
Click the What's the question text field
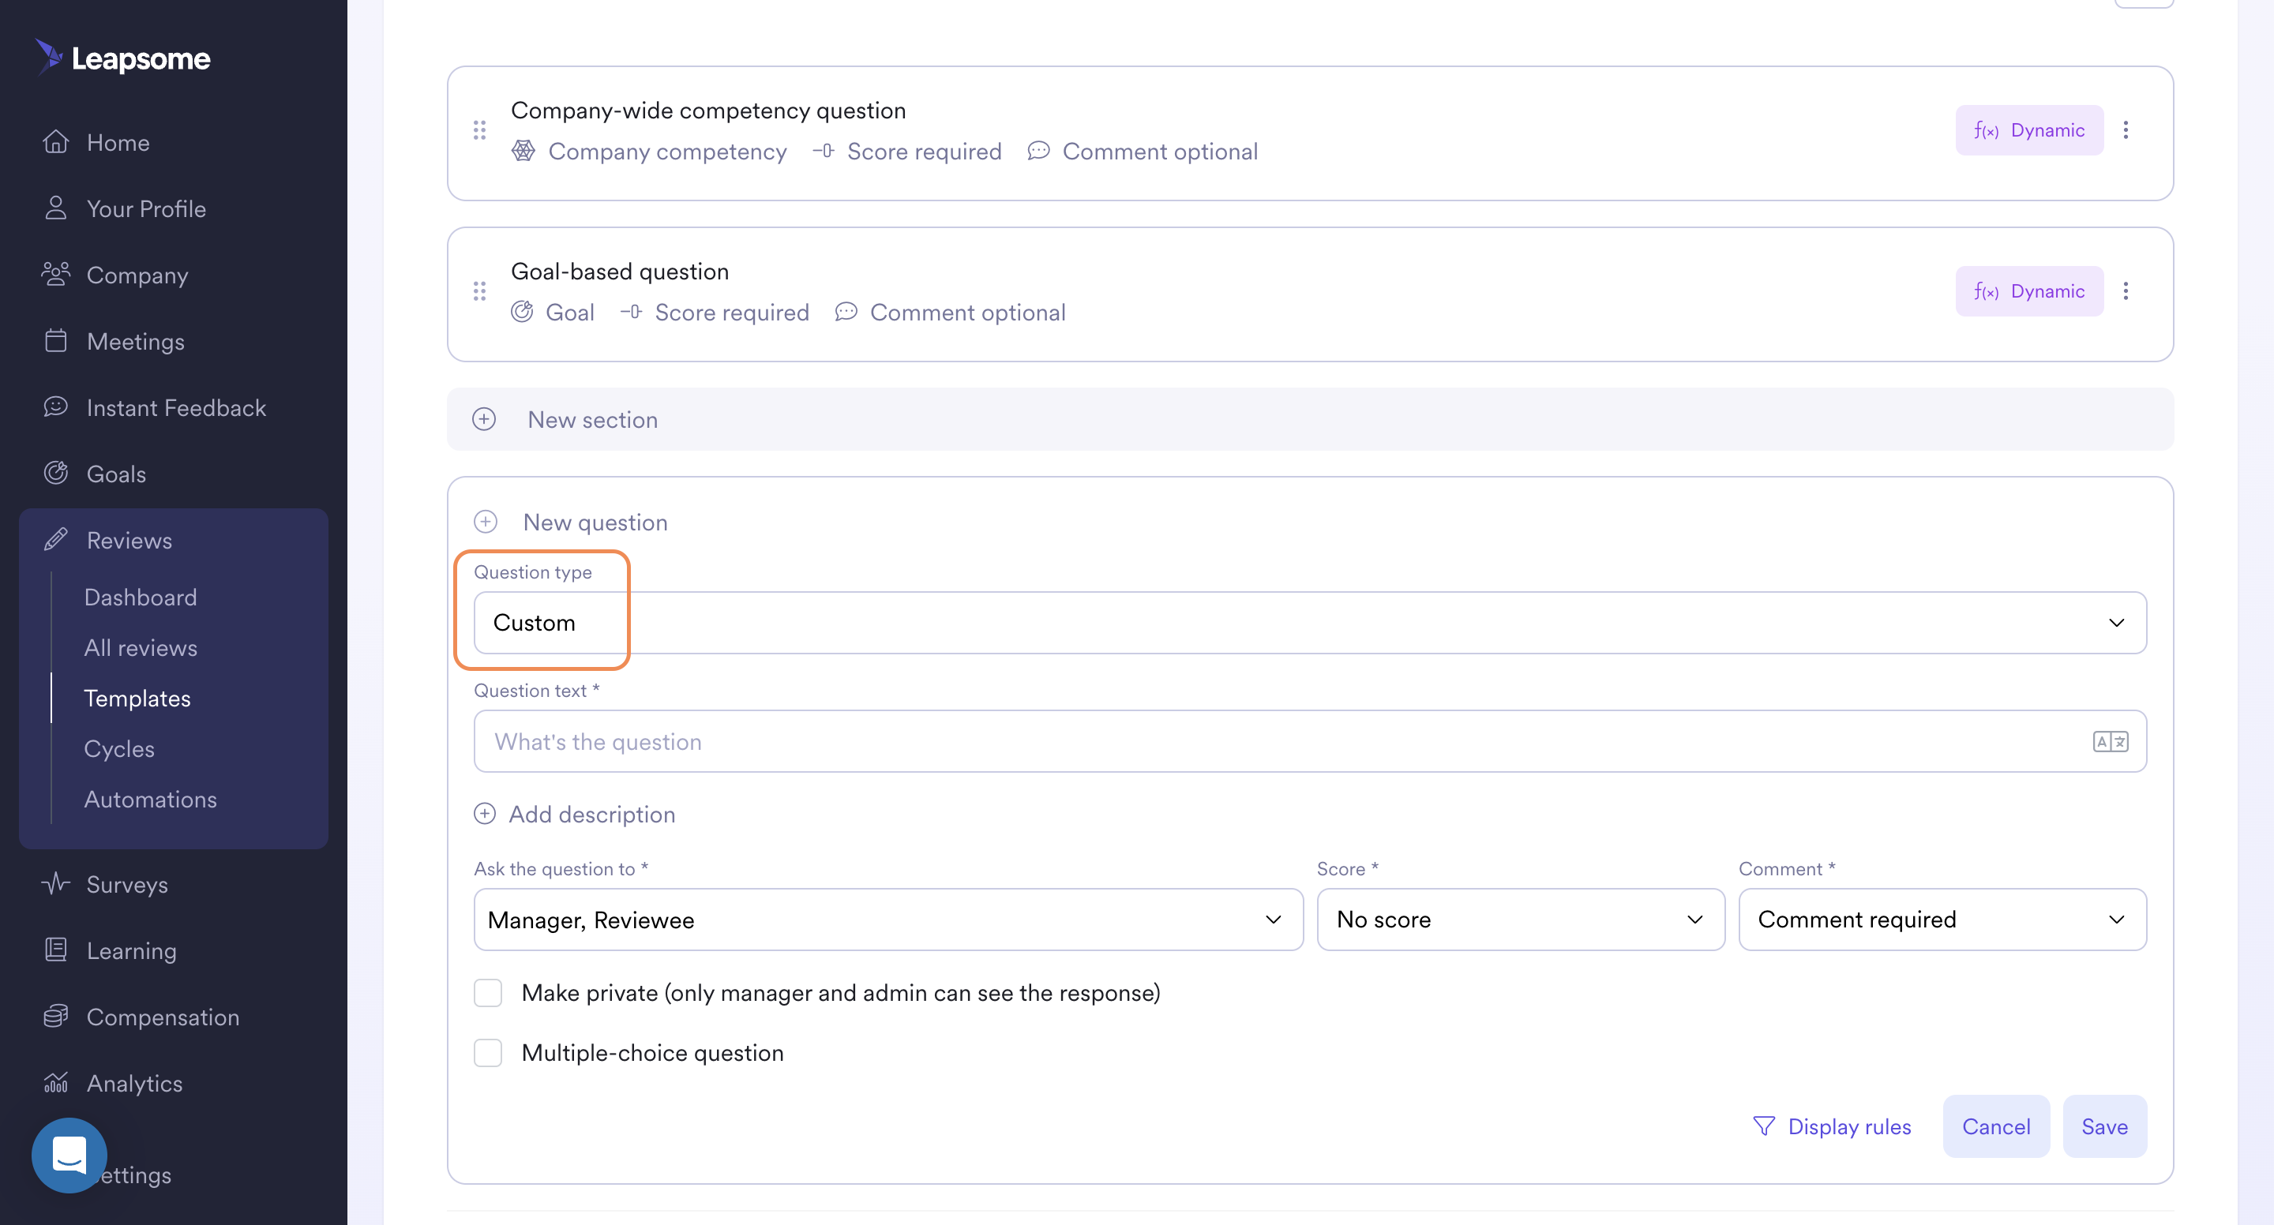(1310, 741)
